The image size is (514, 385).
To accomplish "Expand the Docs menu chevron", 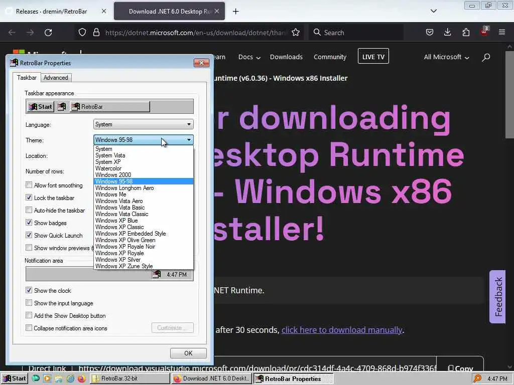I will pyautogui.click(x=259, y=58).
